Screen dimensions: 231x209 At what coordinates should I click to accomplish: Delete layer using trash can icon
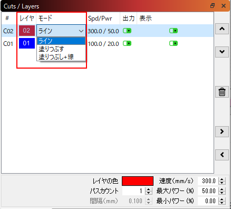pos(222,92)
